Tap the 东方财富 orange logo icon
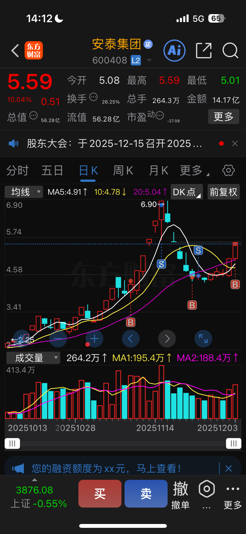Viewport: 246px width, 534px height. coord(34,50)
